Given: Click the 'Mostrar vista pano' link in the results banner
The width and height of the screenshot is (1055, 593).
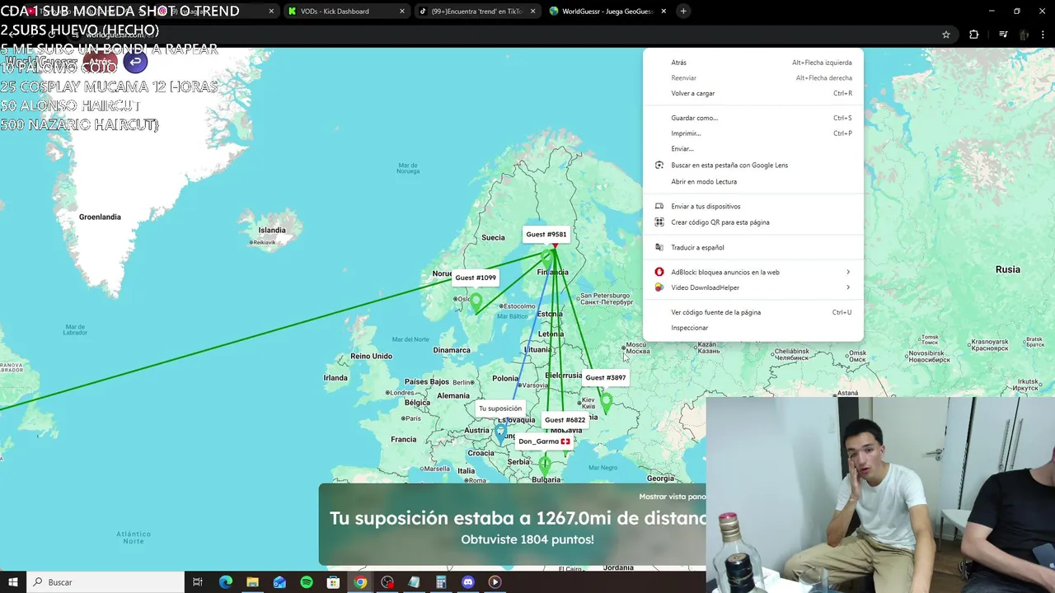Looking at the screenshot, I should 673,497.
